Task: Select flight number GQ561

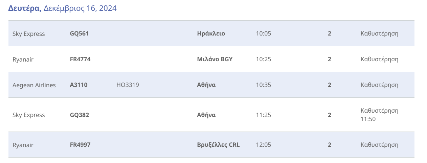Action: [x=79, y=33]
